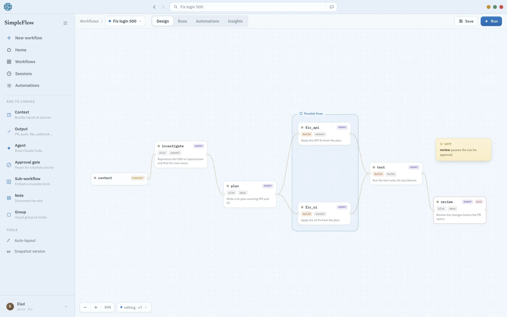Select the plan agent node

pyautogui.click(x=250, y=194)
